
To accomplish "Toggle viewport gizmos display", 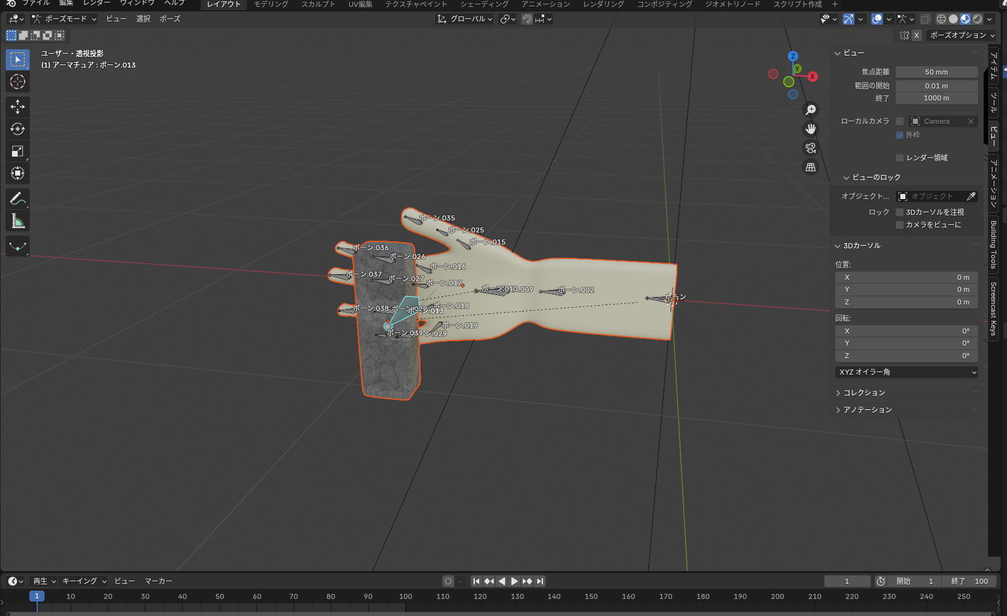I will coord(849,19).
